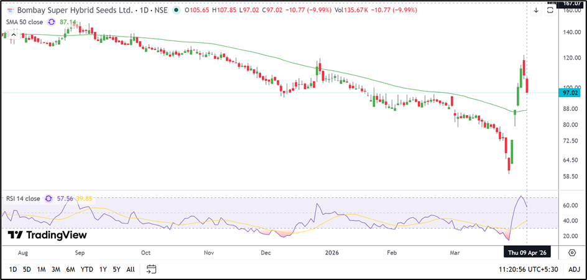Viewport: 587px width, 280px height.
Task: Select the 5D time range
Action: point(27,269)
